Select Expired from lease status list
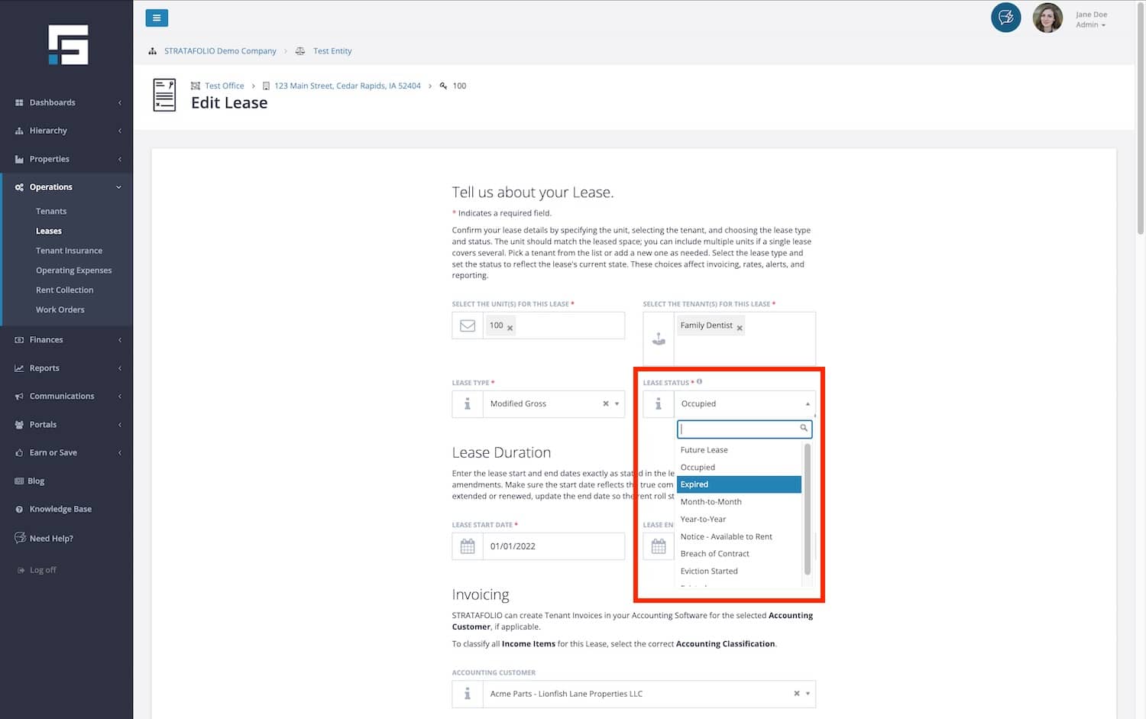Screen dimensions: 1146x719 (738, 484)
